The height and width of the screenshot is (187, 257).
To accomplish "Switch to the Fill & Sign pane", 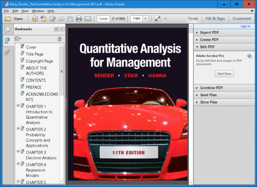I will [215, 19].
